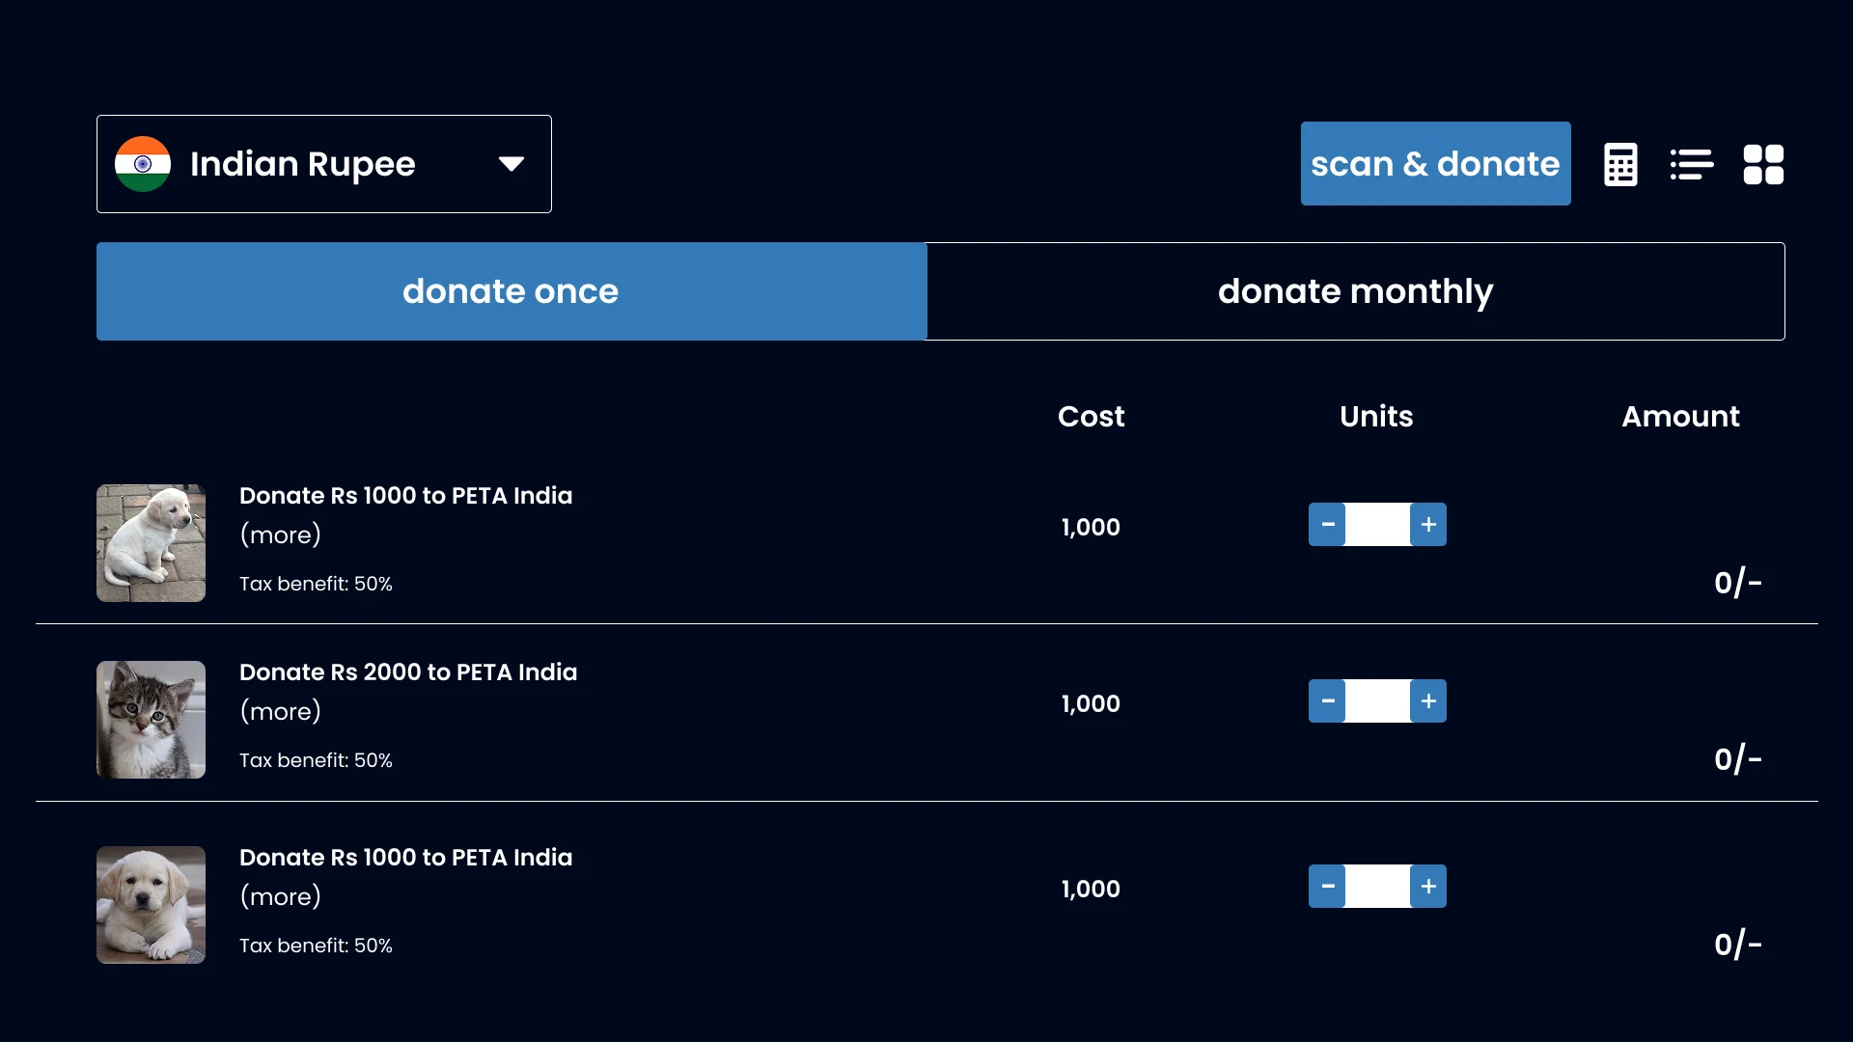
Task: Click units field in the sitting white puppy row
Action: 1377,525
